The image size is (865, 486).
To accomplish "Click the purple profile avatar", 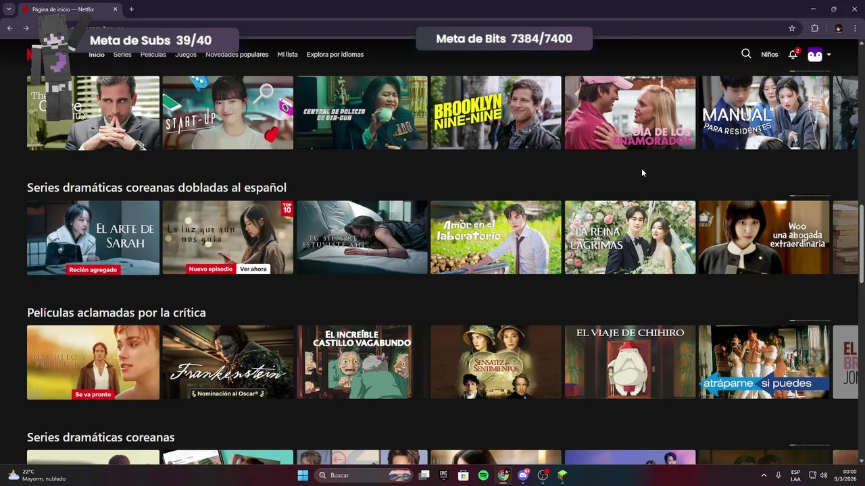I will (815, 55).
